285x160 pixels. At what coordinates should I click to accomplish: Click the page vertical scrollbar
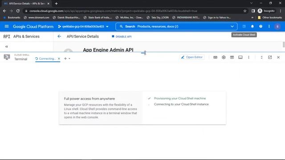(284, 44)
